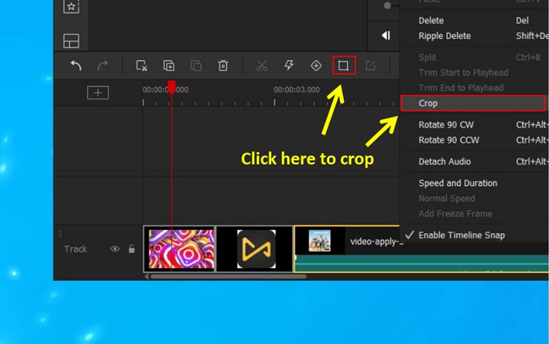Viewport: 549px width, 344px height.
Task: Click the Track label text
Action: [75, 249]
